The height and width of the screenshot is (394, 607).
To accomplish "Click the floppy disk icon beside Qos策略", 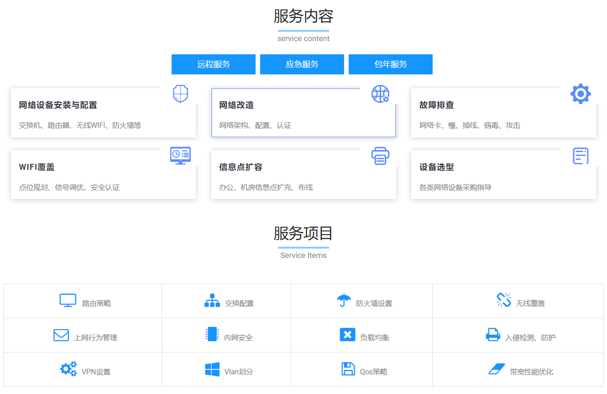I will click(x=348, y=369).
